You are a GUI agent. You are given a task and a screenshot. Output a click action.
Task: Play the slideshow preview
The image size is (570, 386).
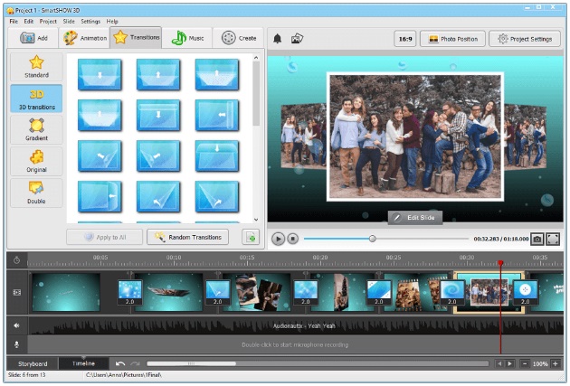[x=278, y=239]
